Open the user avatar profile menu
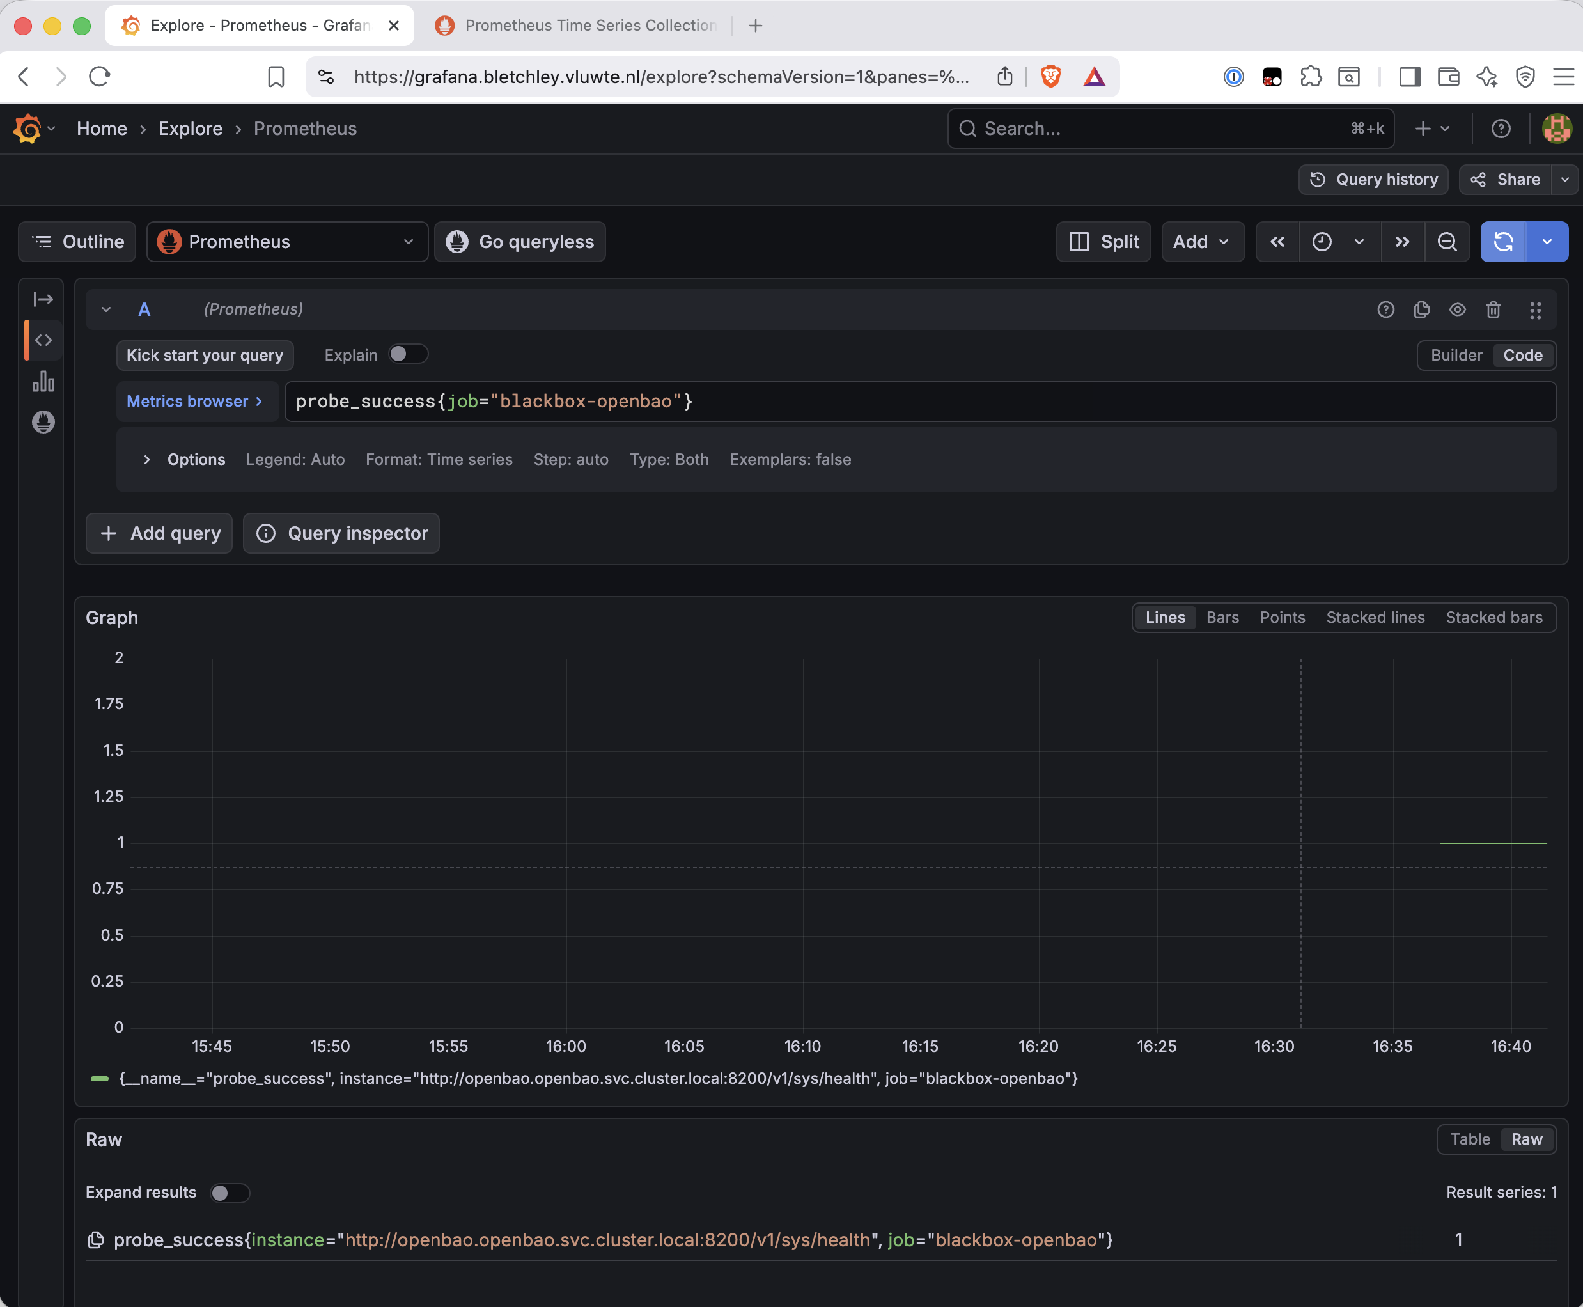Viewport: 1583px width, 1307px height. [x=1557, y=129]
